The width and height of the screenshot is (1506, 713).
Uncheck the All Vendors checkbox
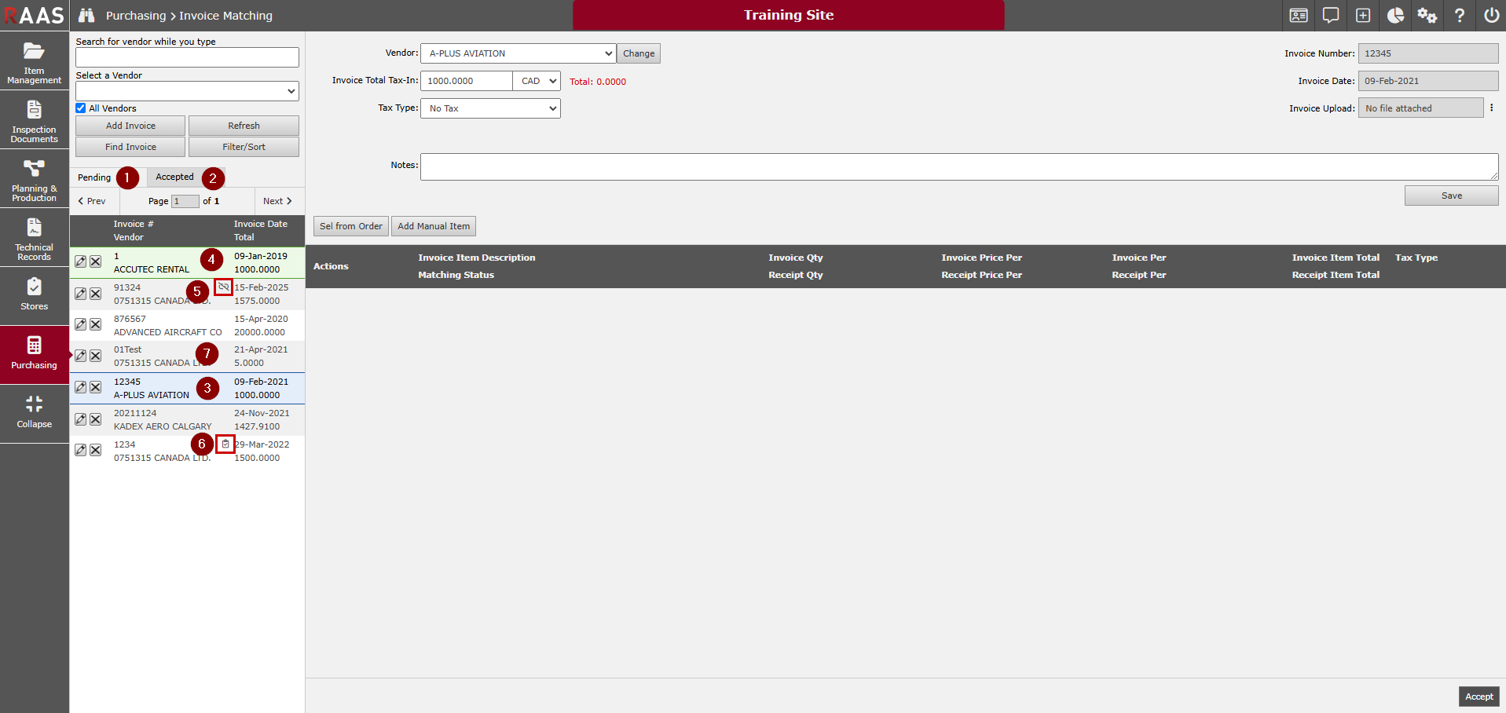pos(81,108)
